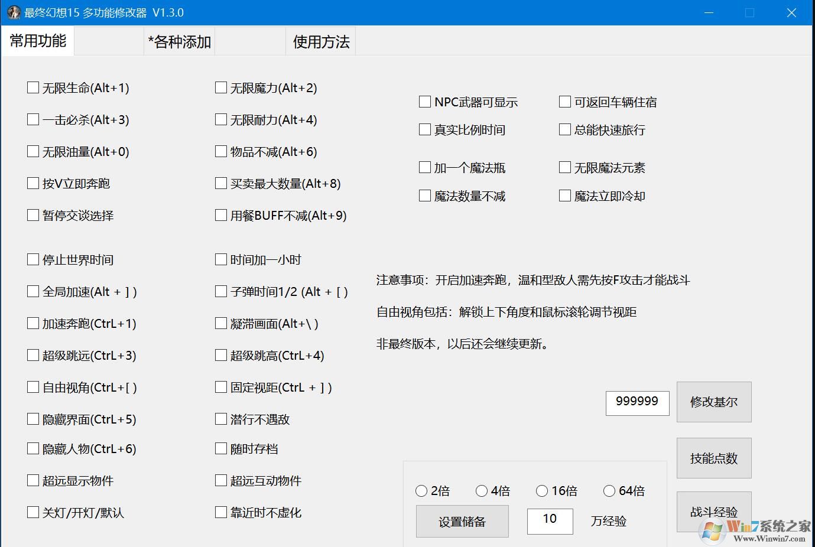The width and height of the screenshot is (815, 547).
Task: Select the 2倍 experience multiplier
Action: click(421, 490)
